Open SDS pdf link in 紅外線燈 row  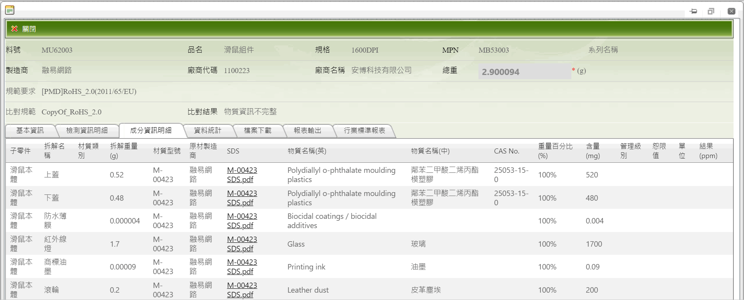[242, 244]
